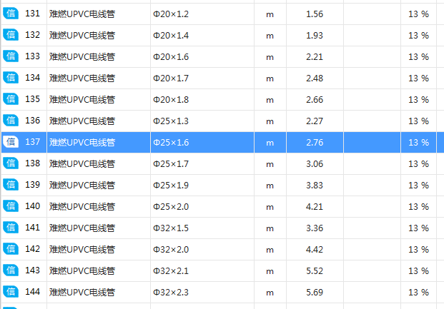This screenshot has width=444, height=309.
Task: Click the 信 icon in row 133
Action: coord(11,56)
